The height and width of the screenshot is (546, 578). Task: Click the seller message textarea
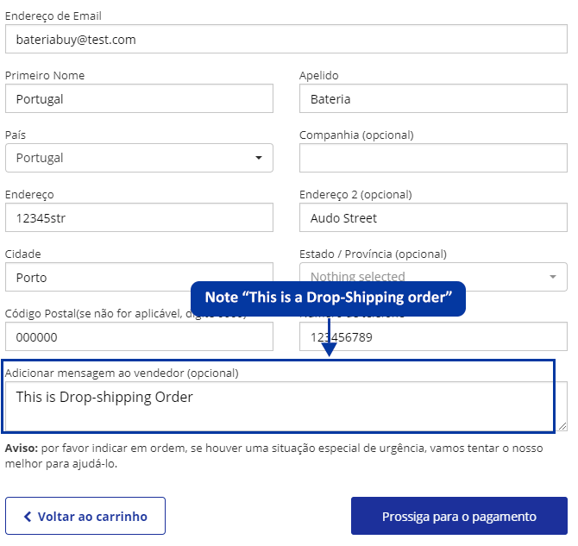coord(285,406)
